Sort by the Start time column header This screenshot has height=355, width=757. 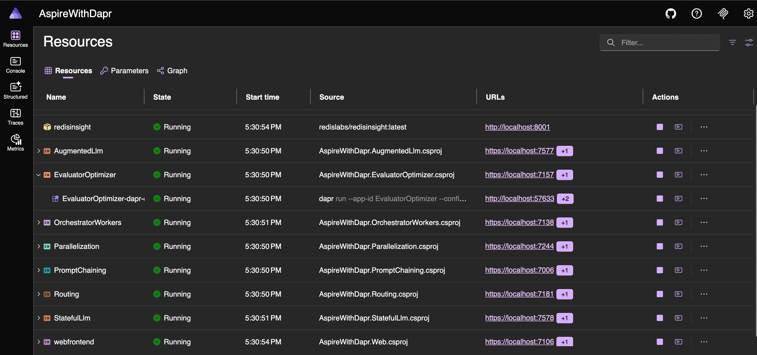tap(262, 97)
